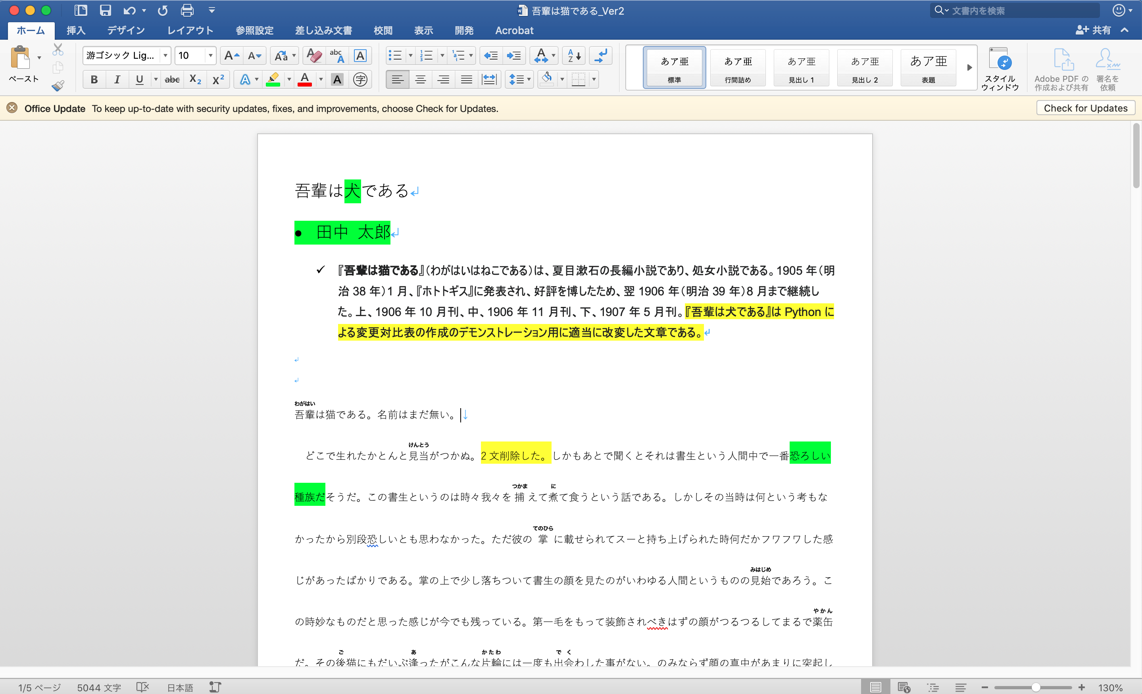
Task: Click the Clear Formatting eraser icon
Action: [314, 56]
